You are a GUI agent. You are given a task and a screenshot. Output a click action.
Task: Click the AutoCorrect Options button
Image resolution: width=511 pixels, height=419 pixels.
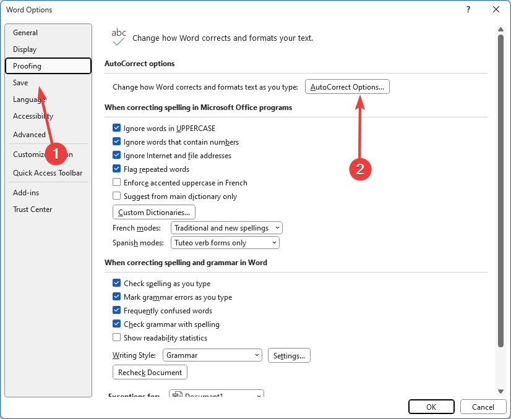click(x=347, y=87)
